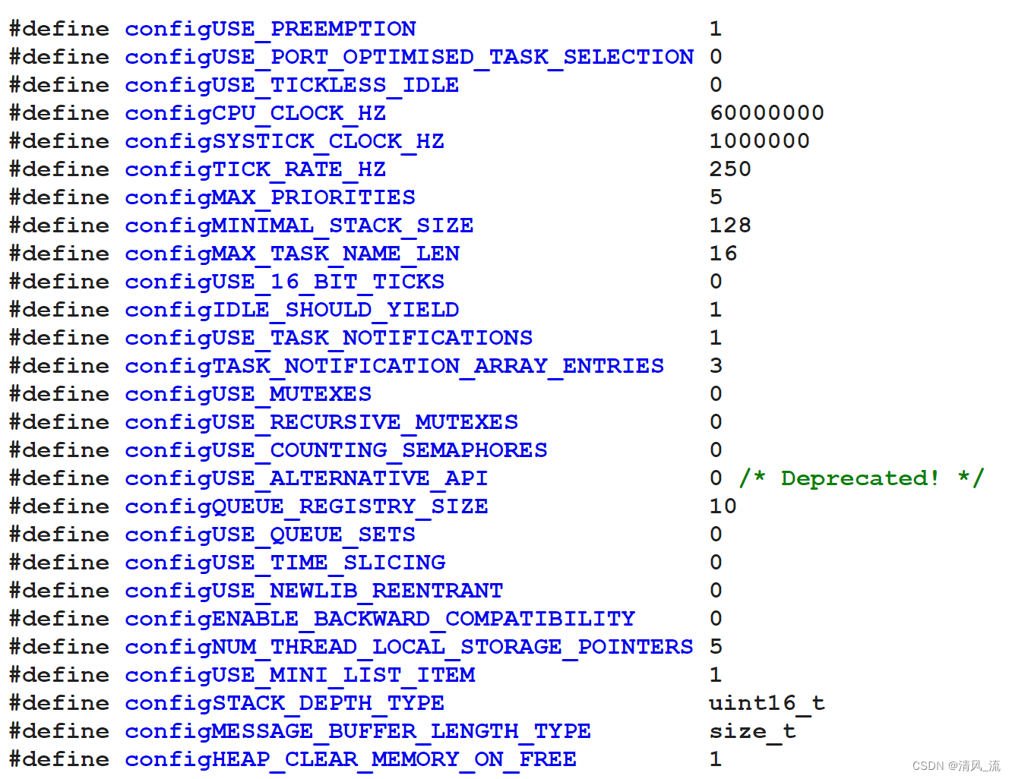This screenshot has width=1012, height=779.
Task: Click the configUSE_TICKLESS_IDLE link
Action: tap(292, 85)
